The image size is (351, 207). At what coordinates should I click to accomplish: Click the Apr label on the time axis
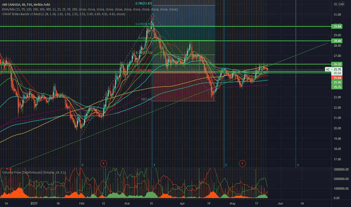point(182,203)
